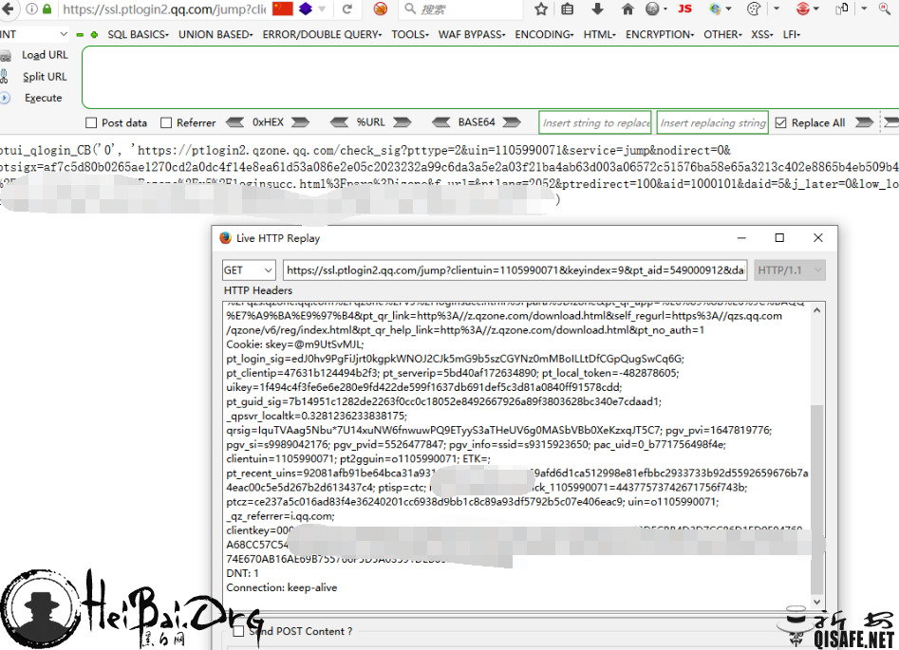
Task: Click the China flag icon in address bar
Action: point(282,8)
